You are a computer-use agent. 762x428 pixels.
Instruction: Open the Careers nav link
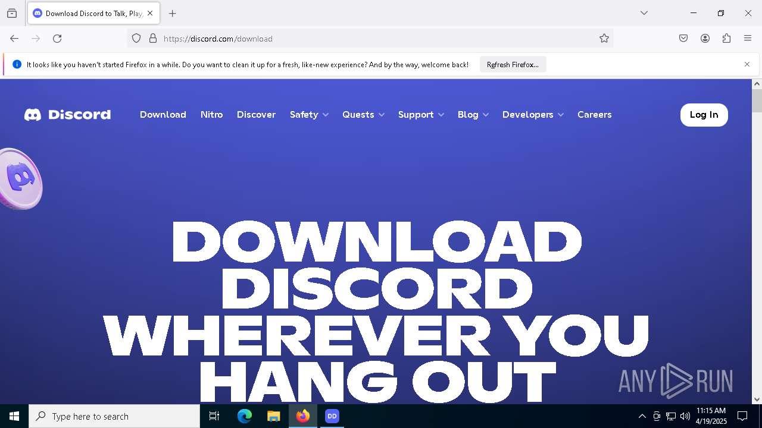[x=594, y=115]
